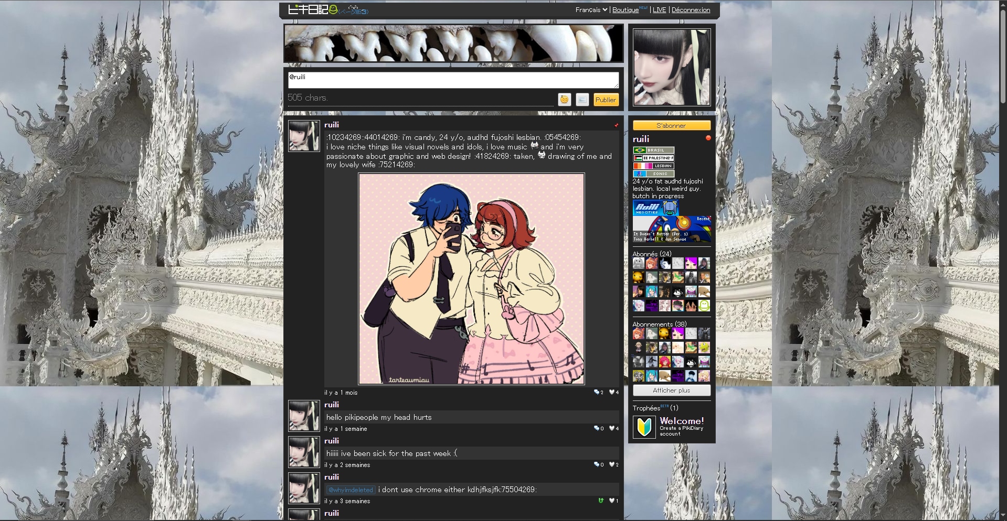Click the Déconnexion link

[691, 10]
